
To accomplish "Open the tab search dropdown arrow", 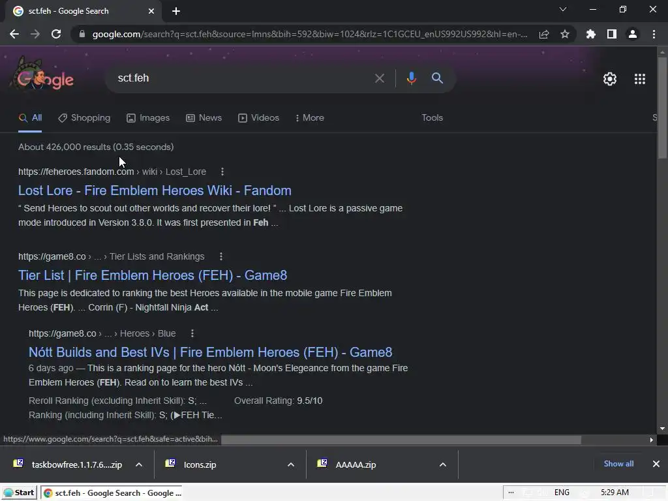I will [x=563, y=9].
